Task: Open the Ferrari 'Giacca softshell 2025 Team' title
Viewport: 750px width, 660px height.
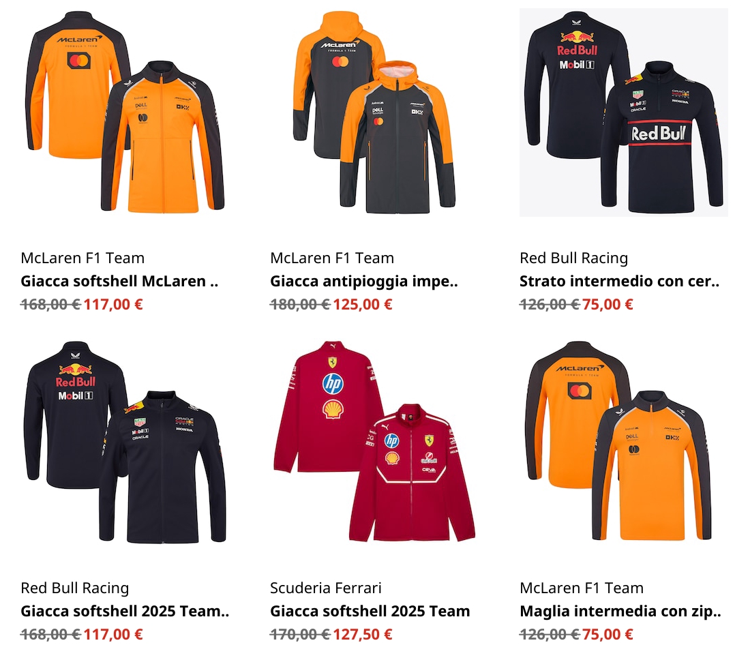Action: (x=370, y=611)
